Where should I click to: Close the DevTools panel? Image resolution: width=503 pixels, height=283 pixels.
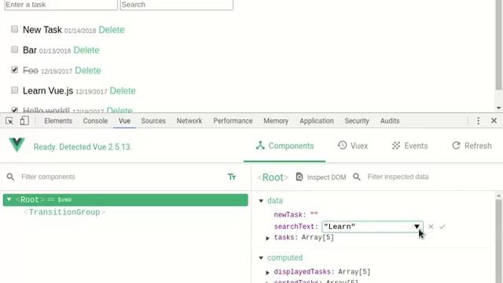tap(494, 120)
